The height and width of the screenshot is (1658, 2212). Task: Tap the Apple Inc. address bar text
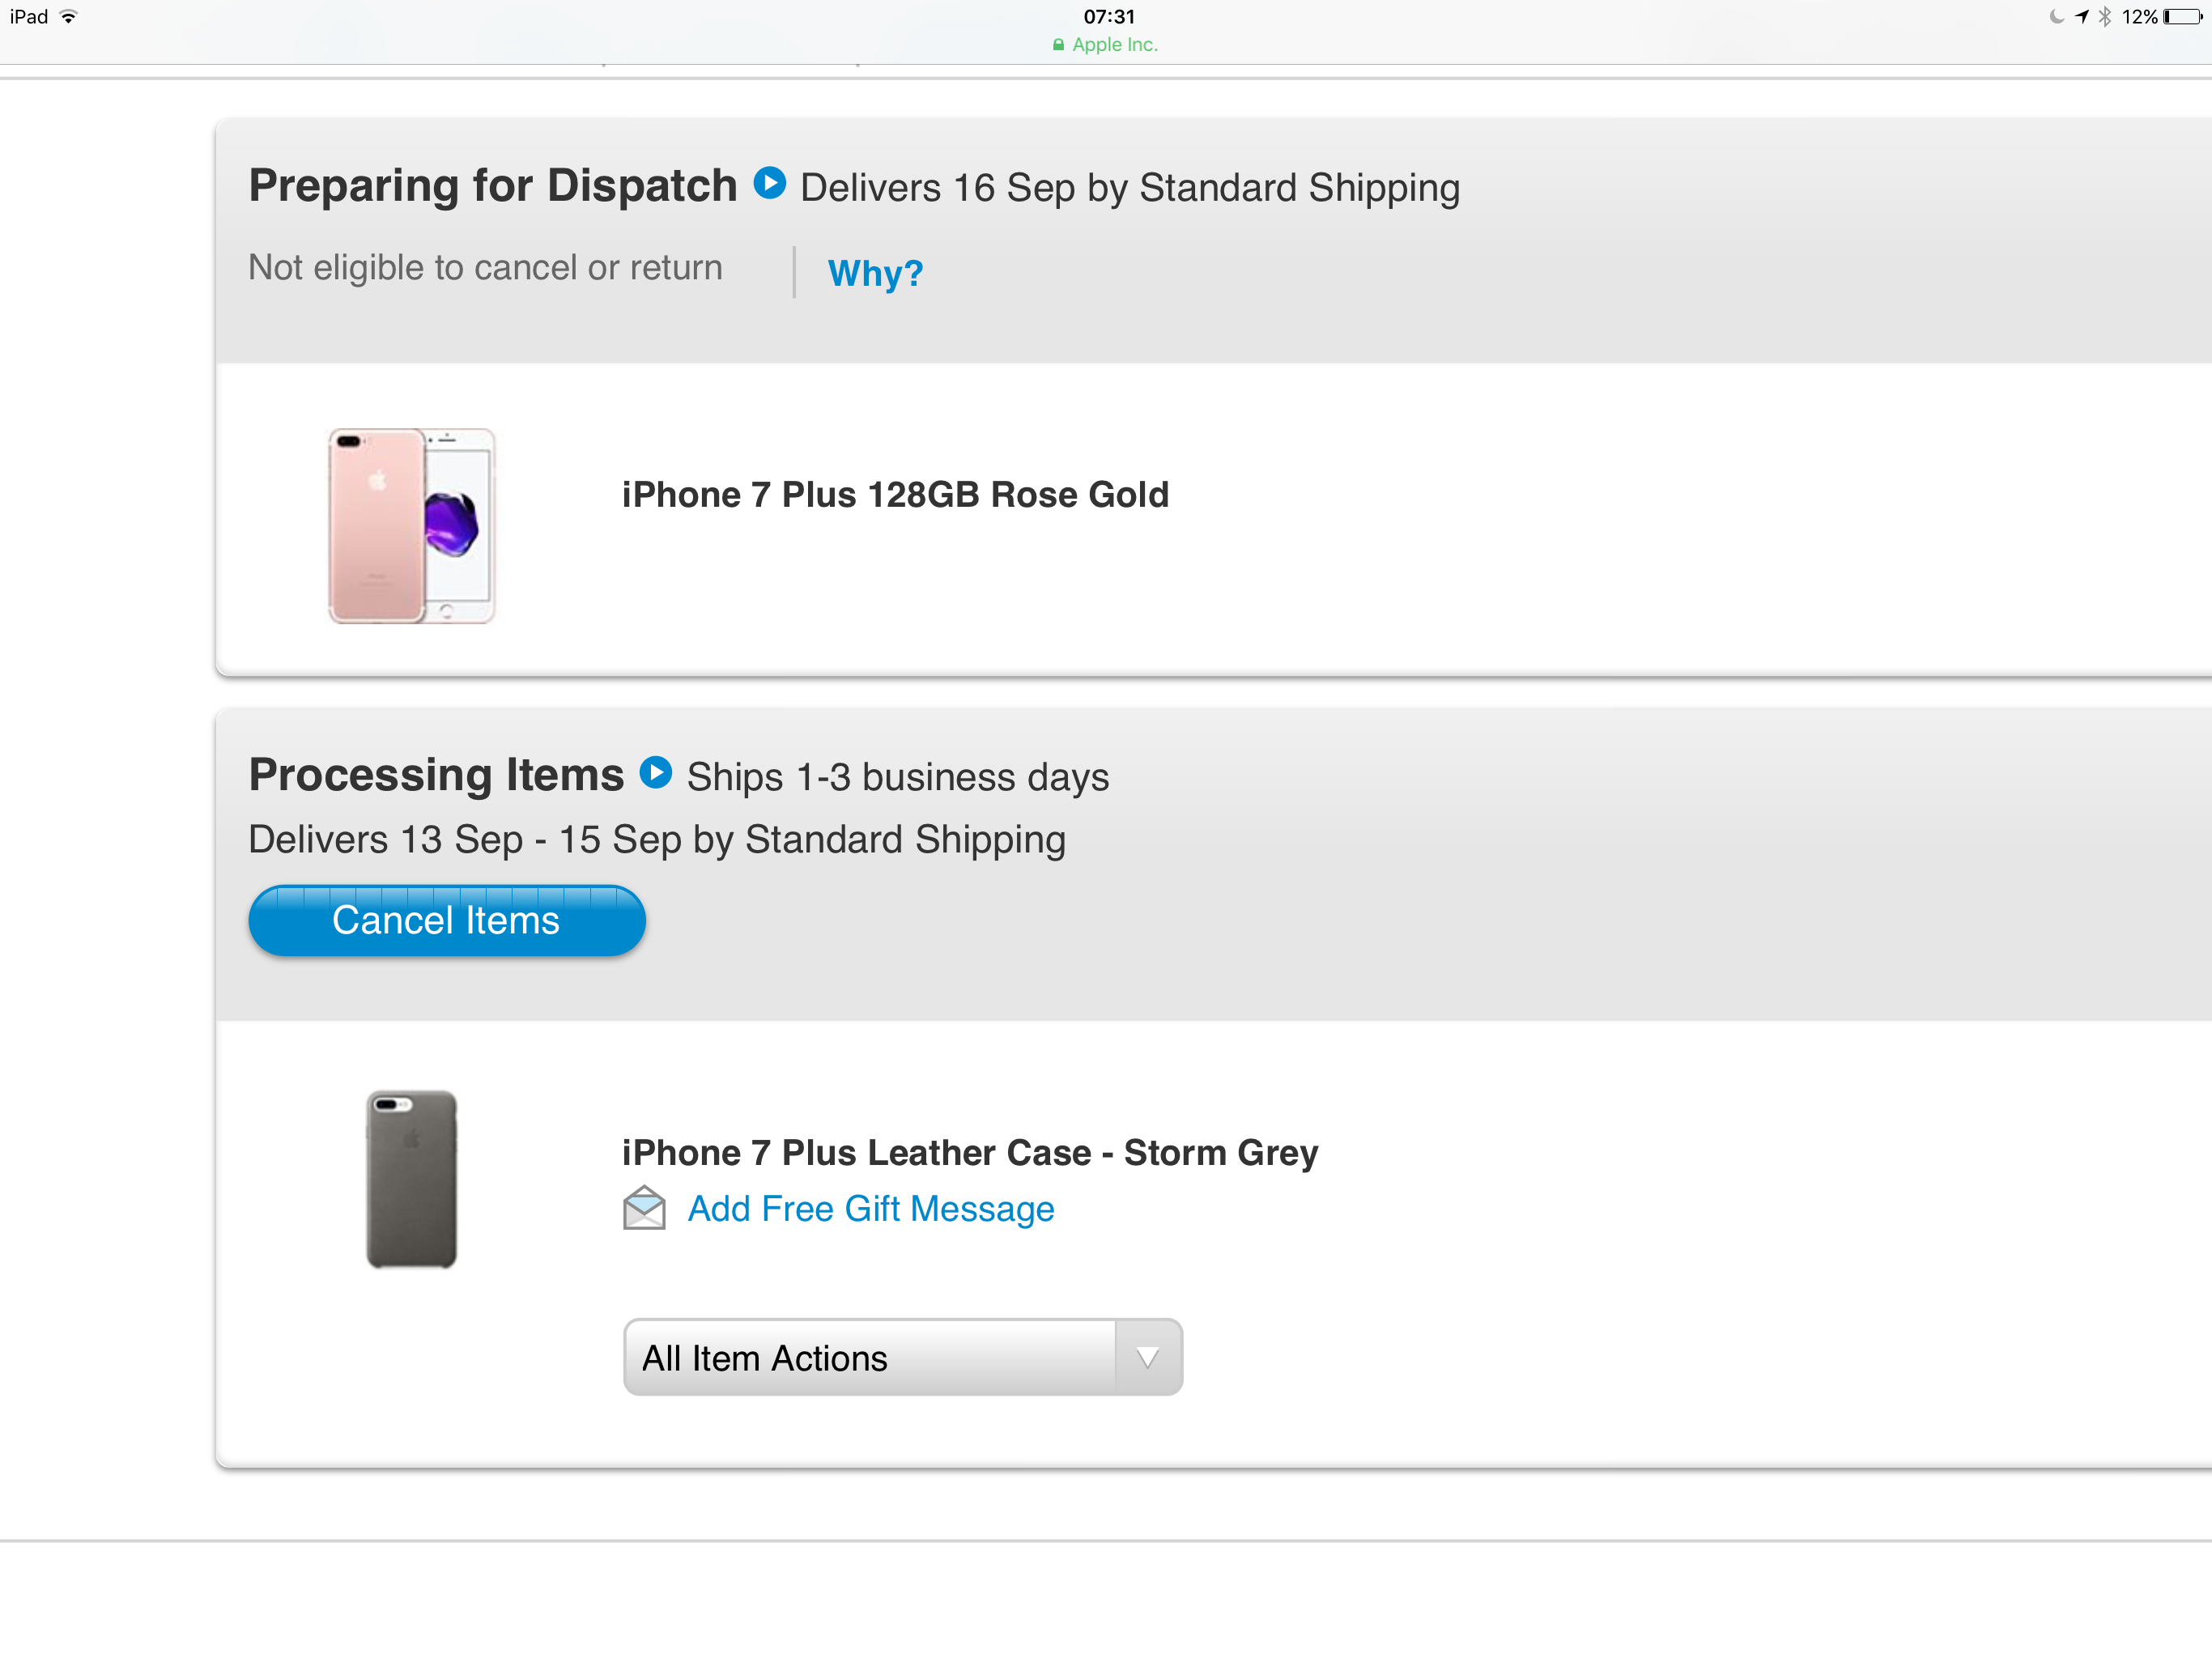click(x=1114, y=45)
